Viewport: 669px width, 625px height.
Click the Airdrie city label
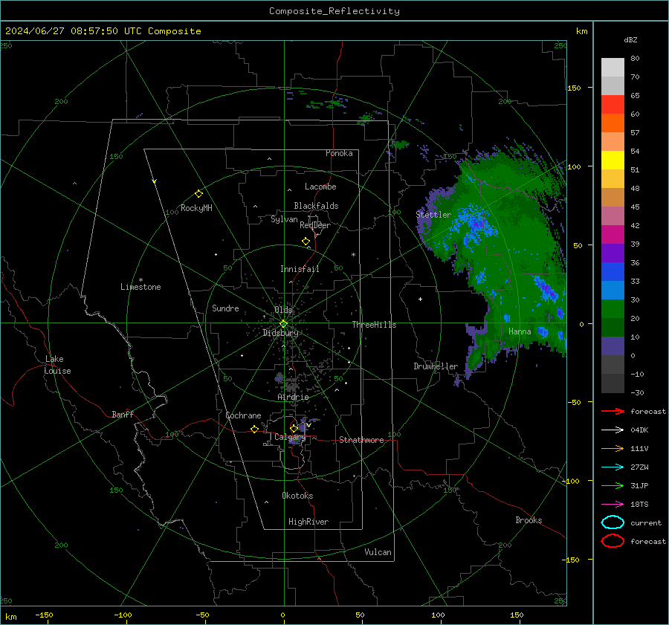[293, 397]
